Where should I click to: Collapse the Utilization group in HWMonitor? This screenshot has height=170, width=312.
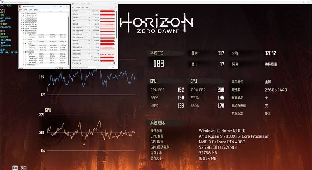point(24,52)
